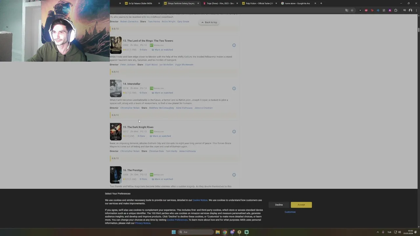Open Tom Hardy's page
420x236 pixels.
coord(172,151)
